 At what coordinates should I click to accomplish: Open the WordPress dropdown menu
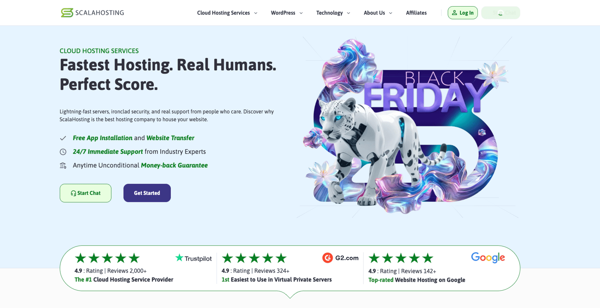point(286,13)
